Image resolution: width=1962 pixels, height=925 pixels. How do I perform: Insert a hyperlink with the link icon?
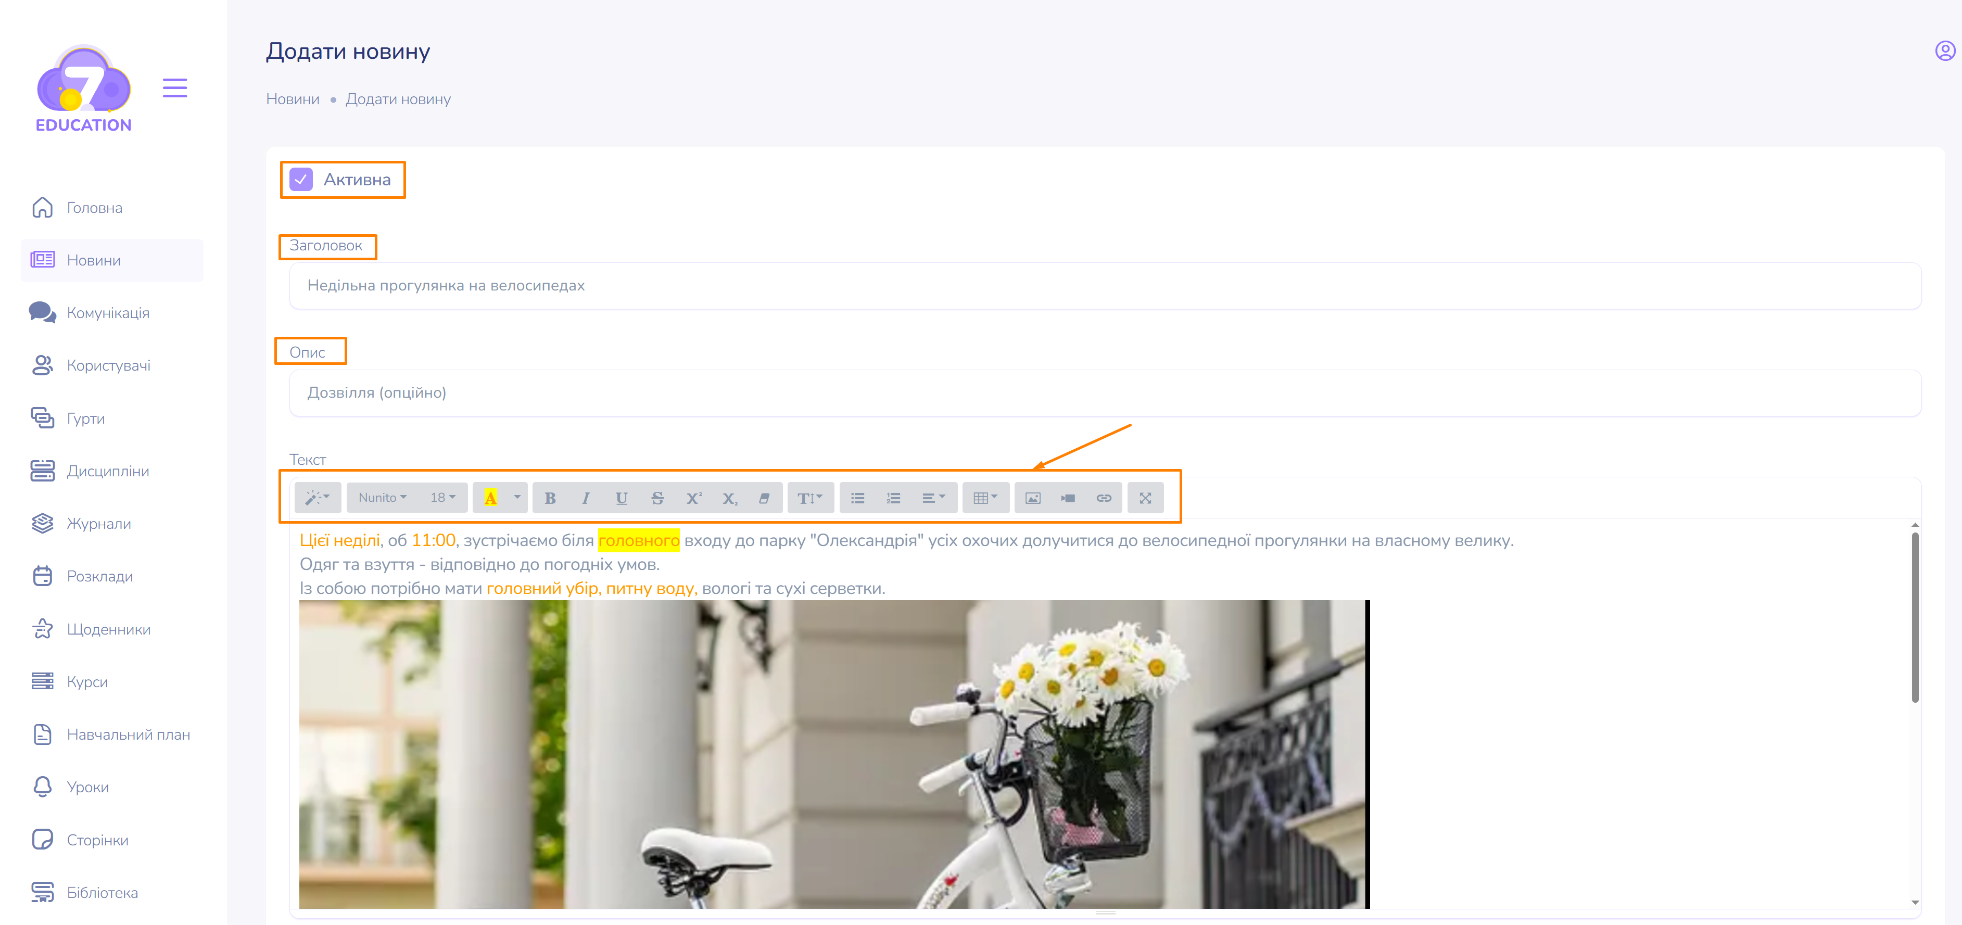pos(1104,498)
